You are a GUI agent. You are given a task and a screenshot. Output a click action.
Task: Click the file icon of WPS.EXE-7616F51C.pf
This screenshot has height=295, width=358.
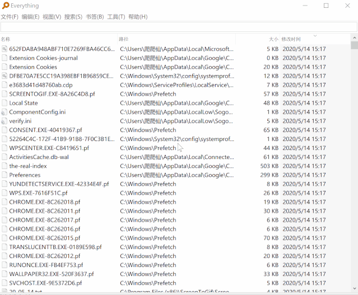point(4,193)
